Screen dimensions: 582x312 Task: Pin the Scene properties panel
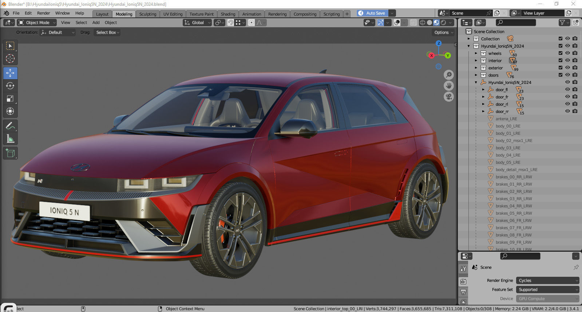point(576,267)
